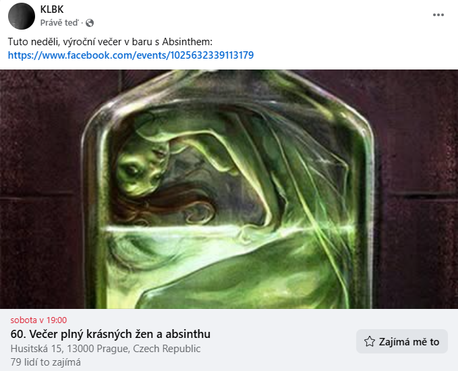Screen dimensions: 458x371
Task: Click the star icon in Zajímá mě to
Action: pyautogui.click(x=370, y=341)
